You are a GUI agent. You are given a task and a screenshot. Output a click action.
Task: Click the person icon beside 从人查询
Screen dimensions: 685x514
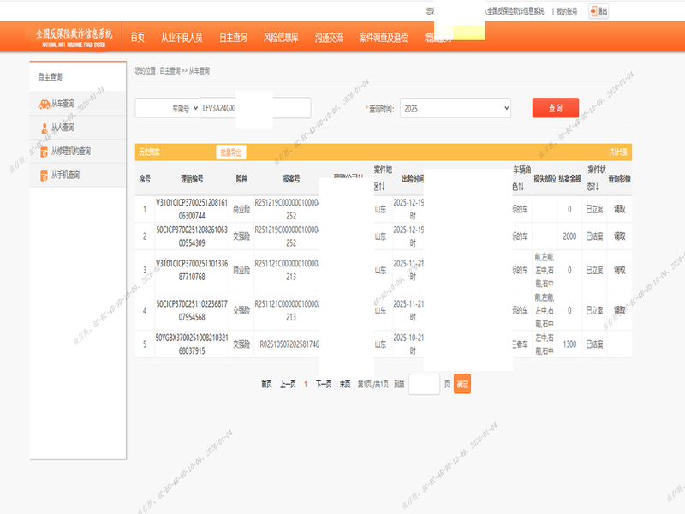click(44, 128)
